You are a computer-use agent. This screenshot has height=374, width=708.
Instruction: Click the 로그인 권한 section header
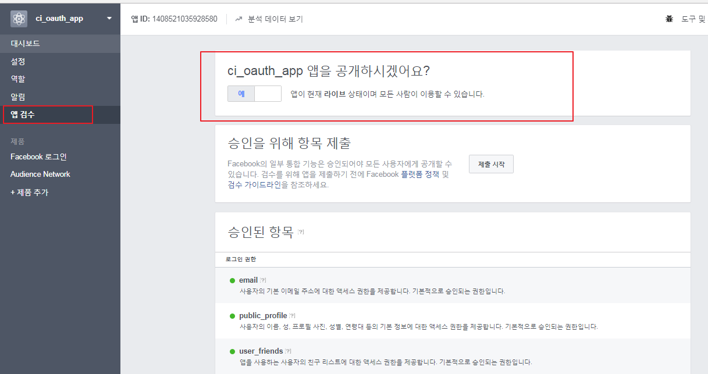coord(240,259)
